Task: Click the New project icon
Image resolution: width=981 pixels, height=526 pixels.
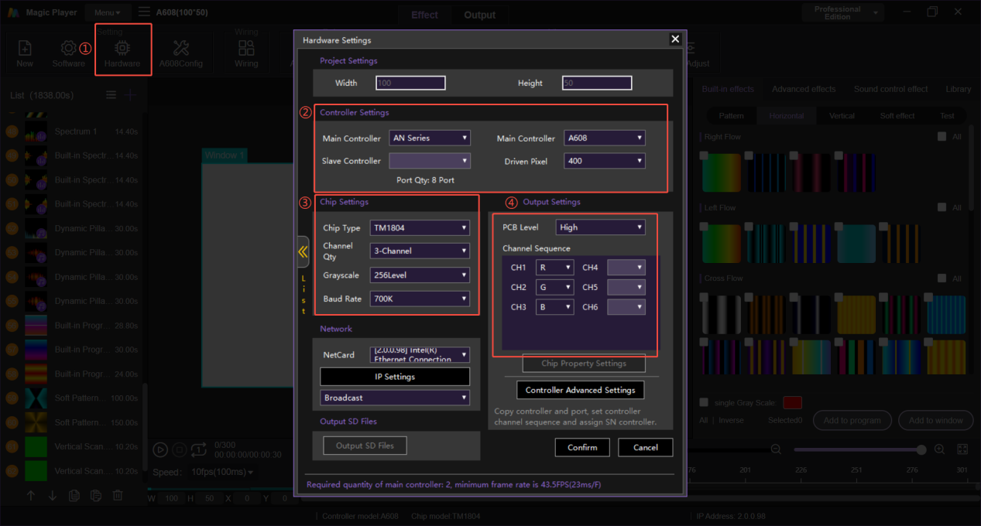Action: 25,48
